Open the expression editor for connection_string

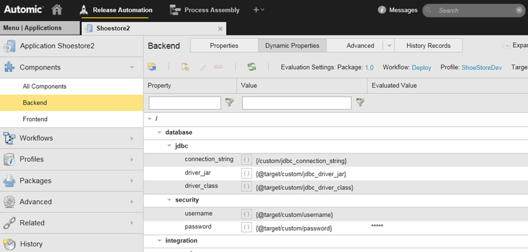[247, 160]
